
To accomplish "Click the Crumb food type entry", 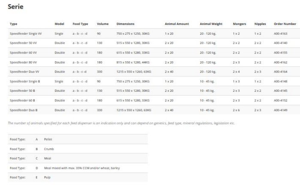I will 49,149.
